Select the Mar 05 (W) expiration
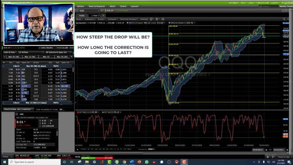Viewport: 293px width, 165px height. tap(14, 57)
